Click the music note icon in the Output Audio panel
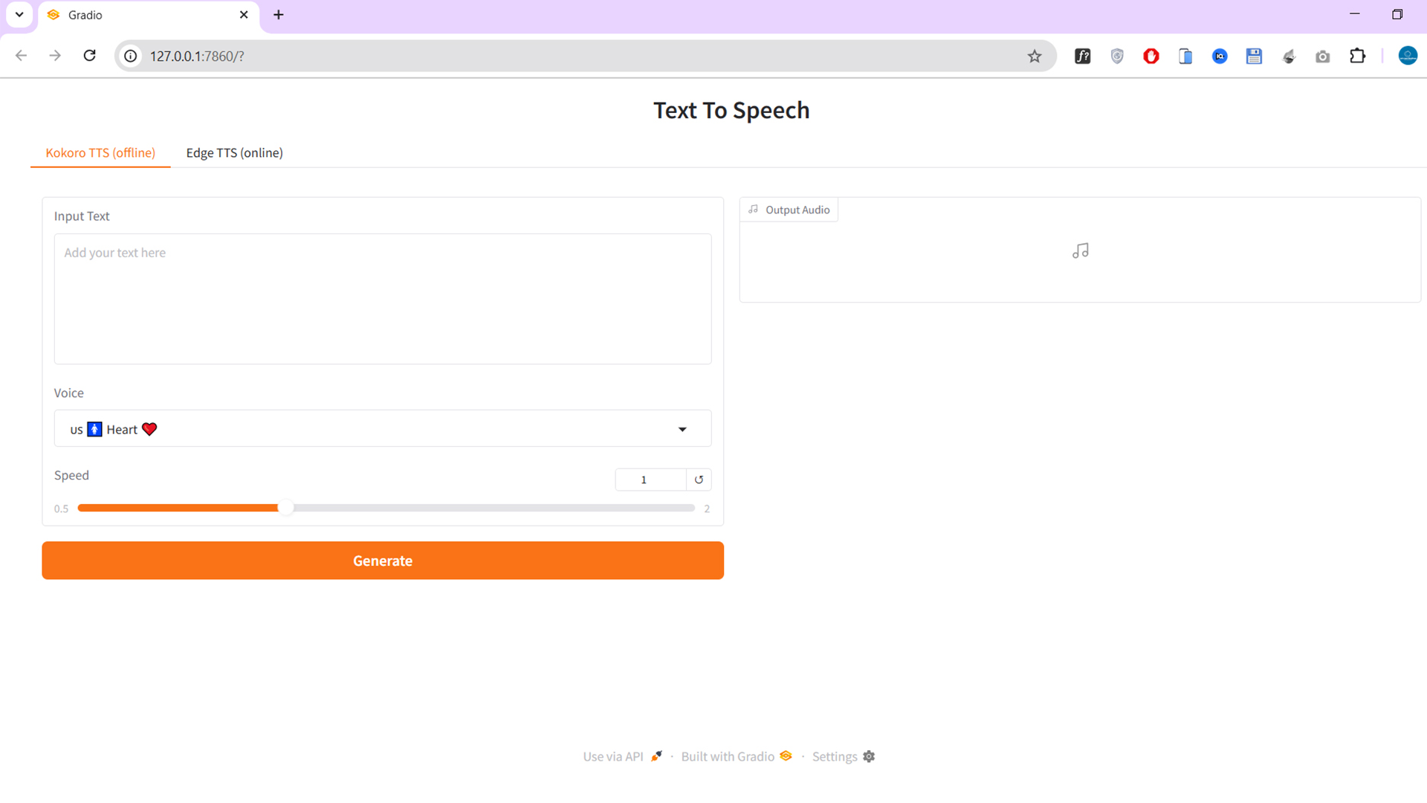 pos(1080,251)
